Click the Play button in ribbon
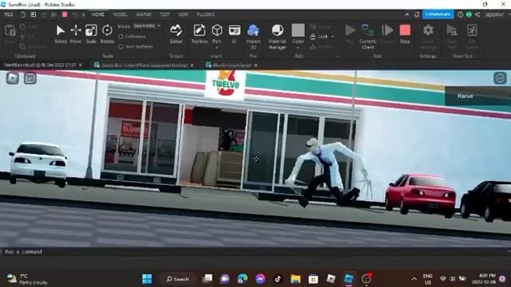The width and height of the screenshot is (511, 287). [x=350, y=31]
